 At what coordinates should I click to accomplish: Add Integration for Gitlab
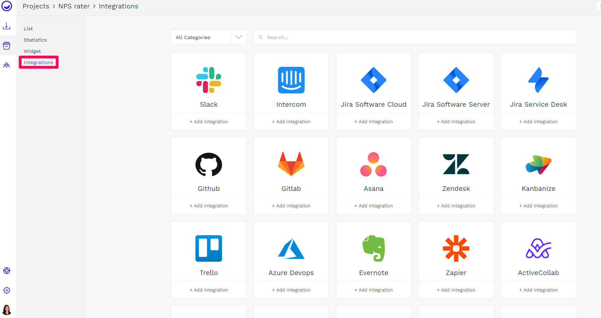291,206
